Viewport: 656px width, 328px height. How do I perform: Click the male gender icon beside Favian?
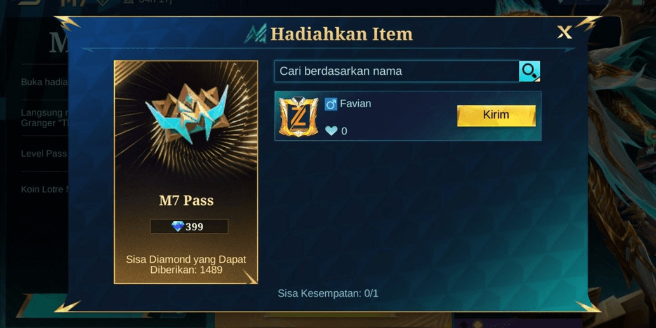pyautogui.click(x=330, y=104)
